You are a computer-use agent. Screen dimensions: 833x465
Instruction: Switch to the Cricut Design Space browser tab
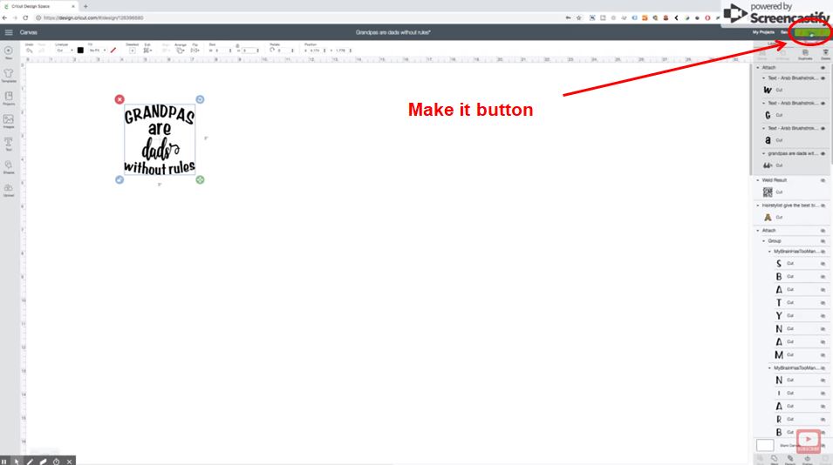coord(39,6)
